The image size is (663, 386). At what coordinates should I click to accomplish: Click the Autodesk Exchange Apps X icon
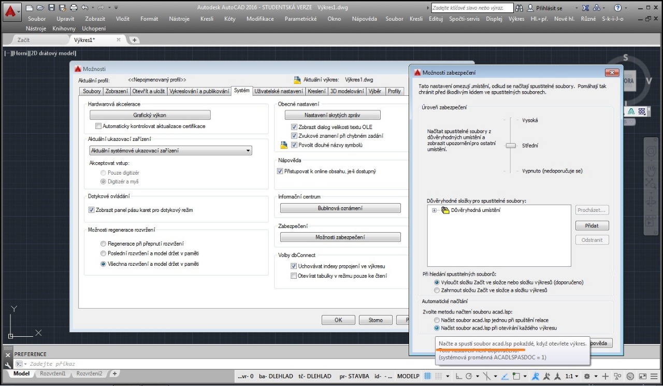585,8
